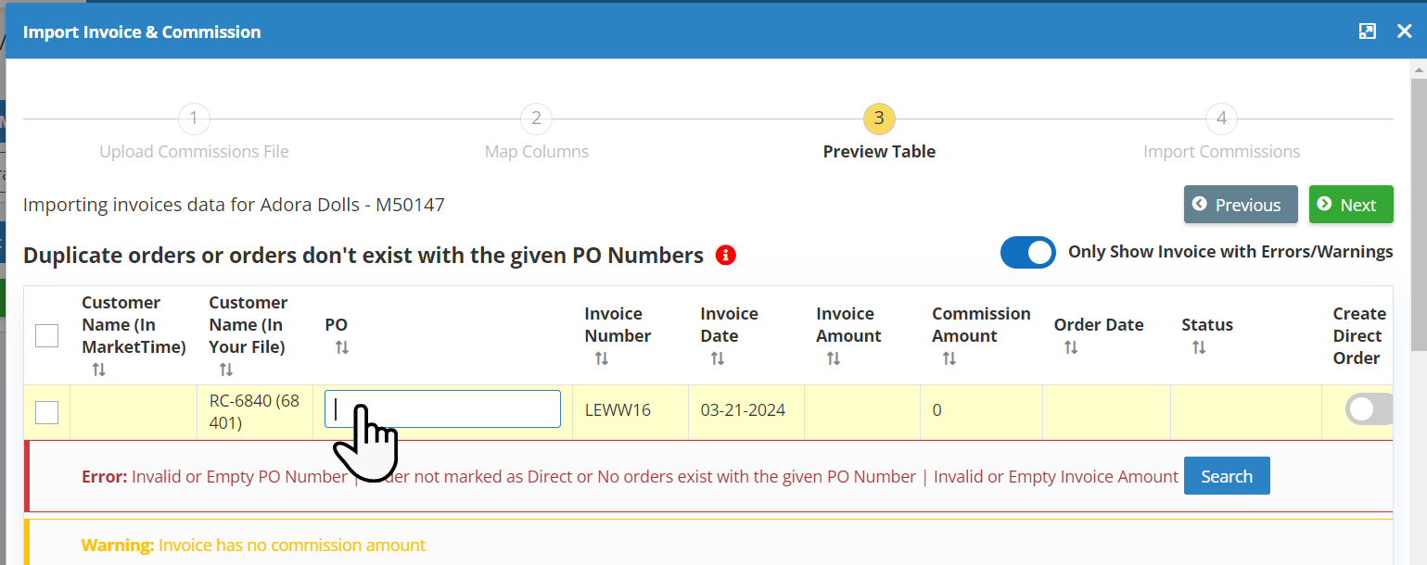1427x565 pixels.
Task: Click the green Next button
Action: [x=1350, y=205]
